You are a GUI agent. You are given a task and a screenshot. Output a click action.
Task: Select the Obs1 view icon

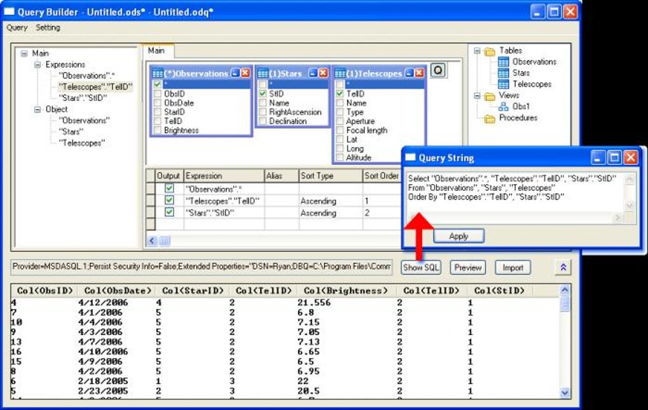[503, 107]
